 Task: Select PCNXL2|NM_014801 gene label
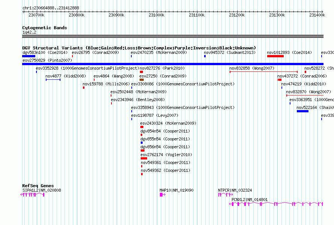250,200
